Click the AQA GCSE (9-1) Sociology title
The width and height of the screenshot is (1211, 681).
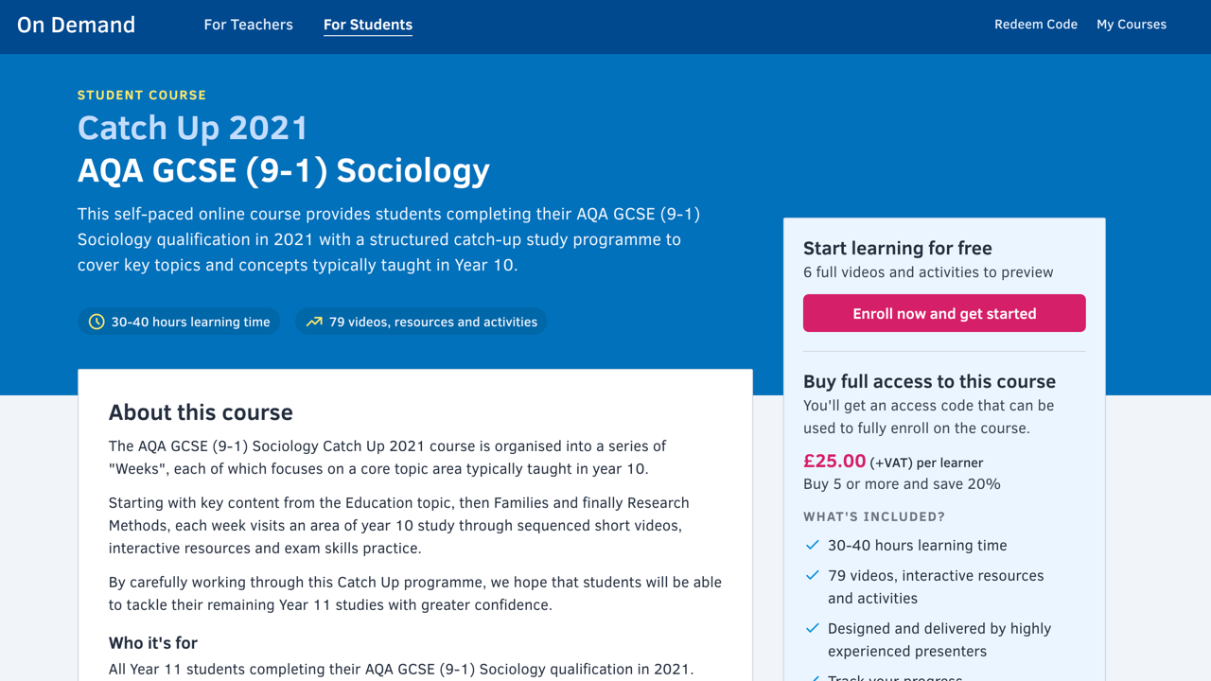tap(284, 170)
